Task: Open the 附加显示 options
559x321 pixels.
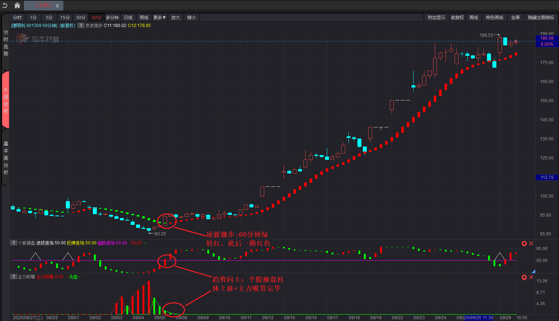Action: pos(436,18)
